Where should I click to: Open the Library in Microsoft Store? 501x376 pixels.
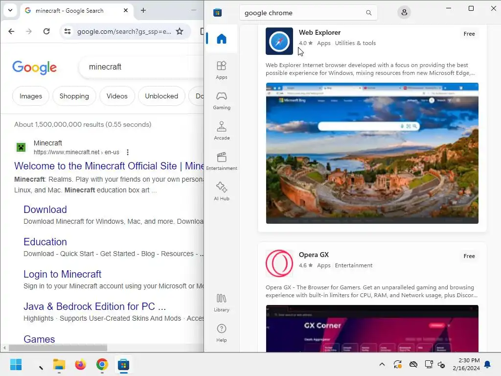[x=222, y=303]
